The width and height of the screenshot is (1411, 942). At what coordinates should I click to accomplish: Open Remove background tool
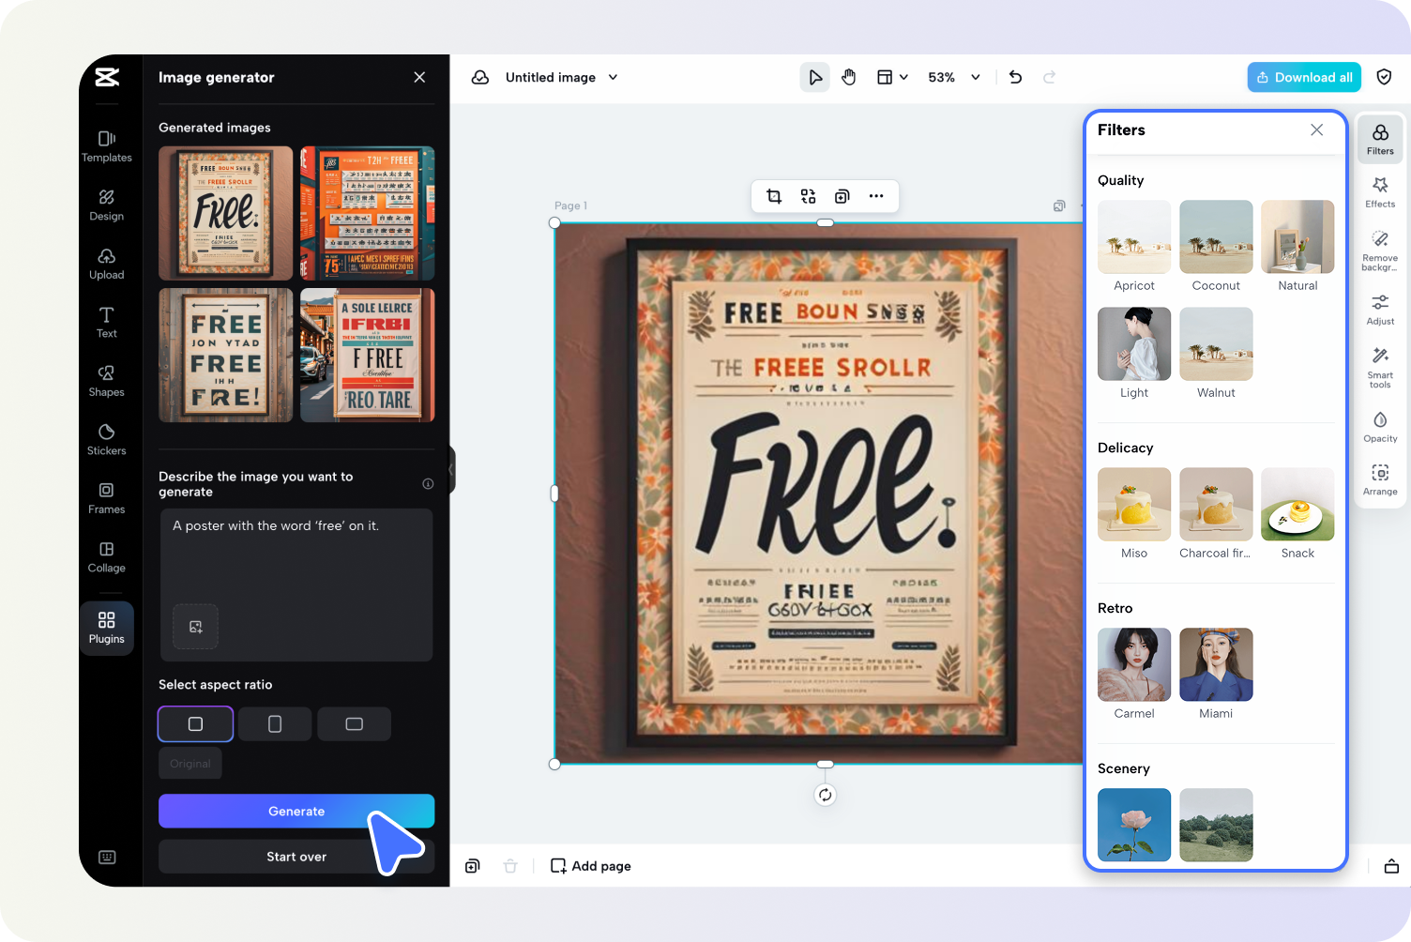[x=1380, y=251]
